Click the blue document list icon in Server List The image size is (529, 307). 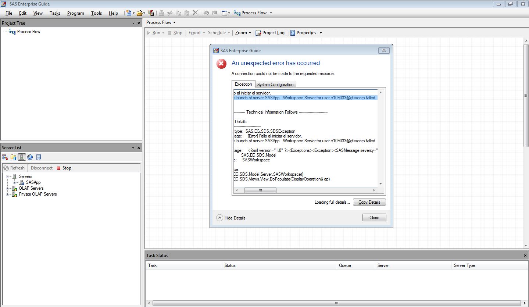click(39, 157)
